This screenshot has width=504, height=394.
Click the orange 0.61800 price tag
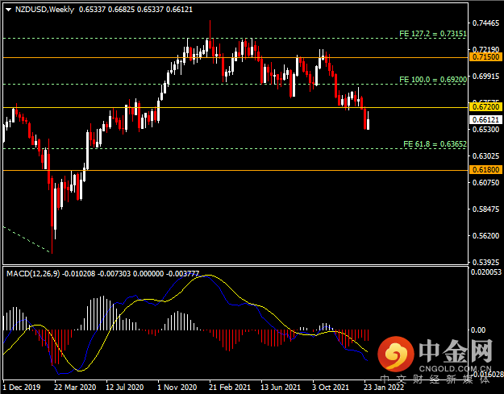point(485,170)
